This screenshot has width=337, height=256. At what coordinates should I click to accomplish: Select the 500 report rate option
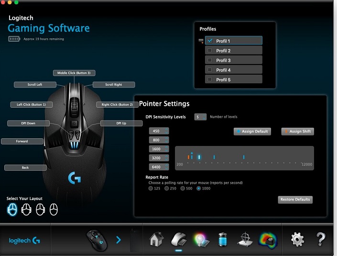(x=183, y=189)
